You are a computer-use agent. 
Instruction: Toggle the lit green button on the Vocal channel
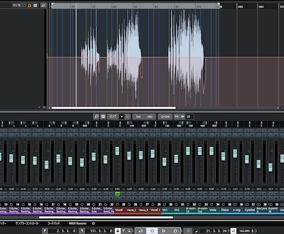point(117,193)
